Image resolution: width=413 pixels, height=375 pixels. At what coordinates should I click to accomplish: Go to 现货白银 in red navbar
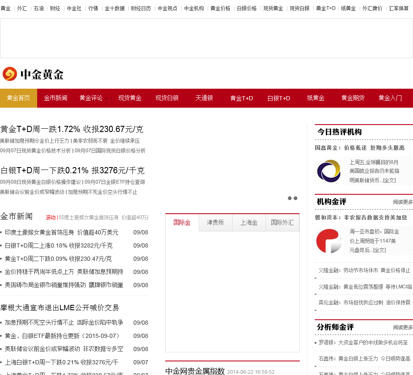tap(167, 98)
